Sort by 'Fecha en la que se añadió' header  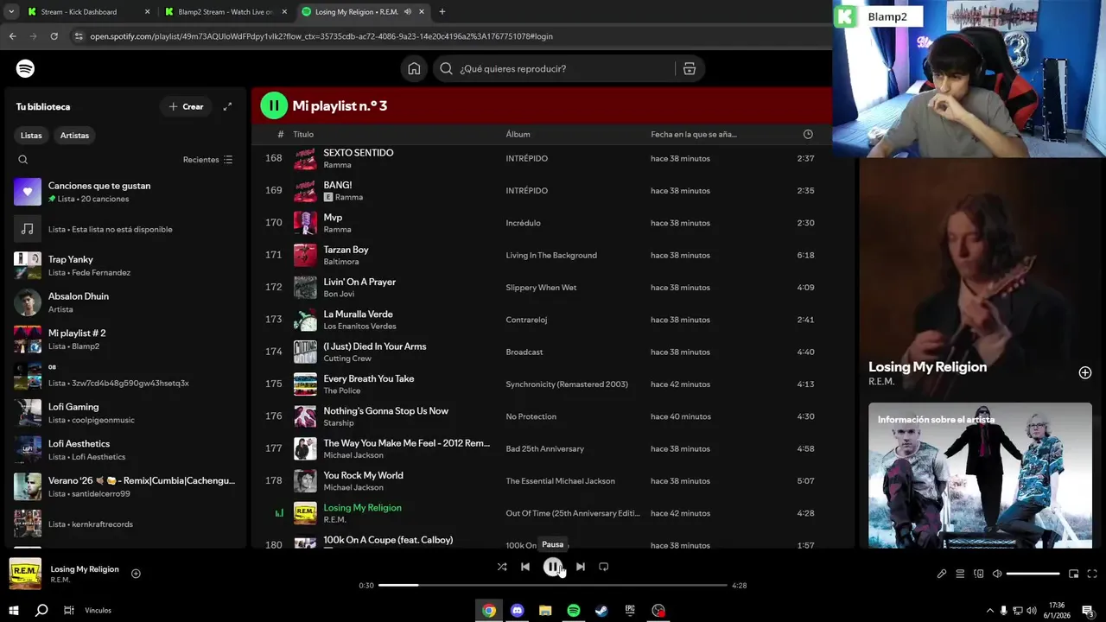tap(694, 135)
